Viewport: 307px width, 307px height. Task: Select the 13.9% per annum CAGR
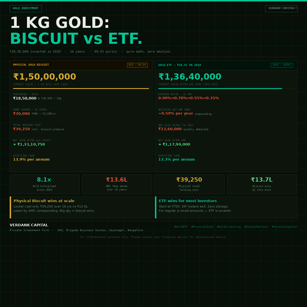31,159
